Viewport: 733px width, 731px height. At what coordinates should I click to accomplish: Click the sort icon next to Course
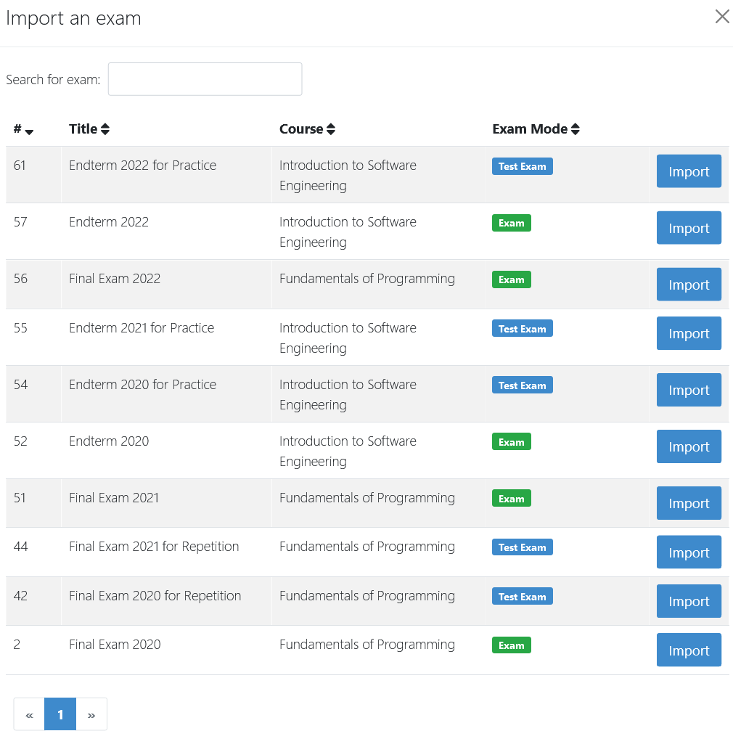click(x=331, y=128)
